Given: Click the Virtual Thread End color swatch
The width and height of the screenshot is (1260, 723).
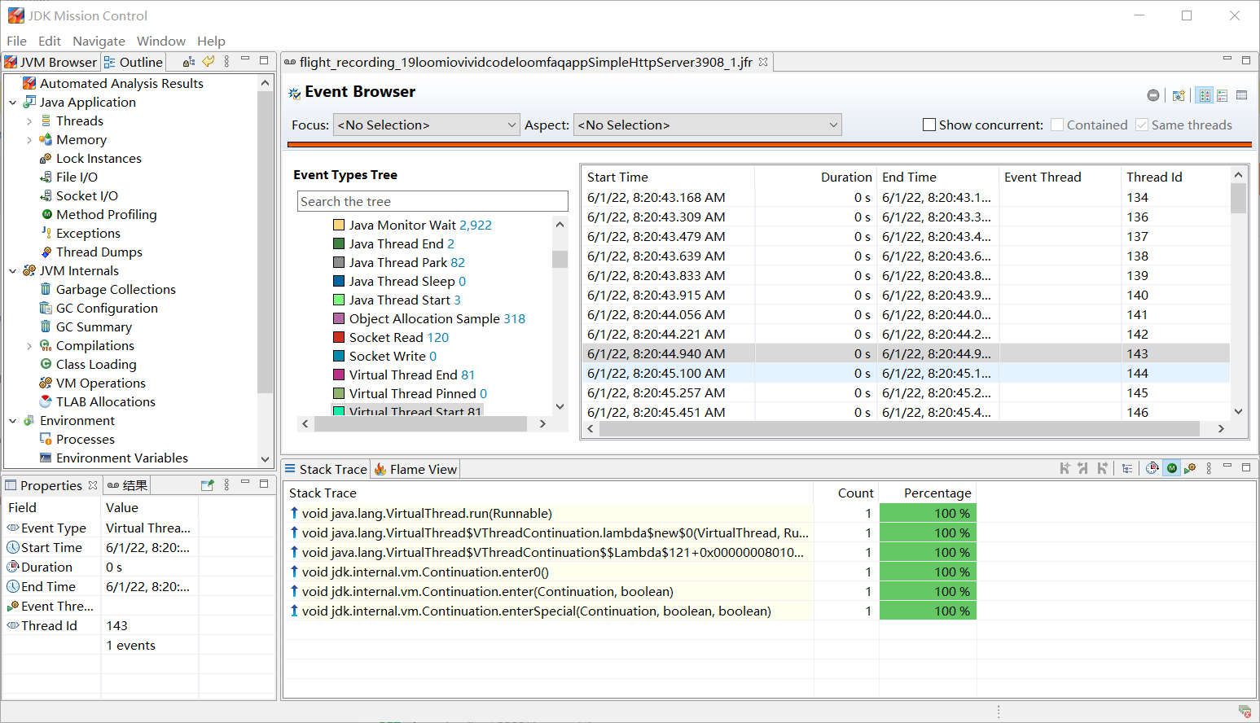Looking at the screenshot, I should point(339,375).
